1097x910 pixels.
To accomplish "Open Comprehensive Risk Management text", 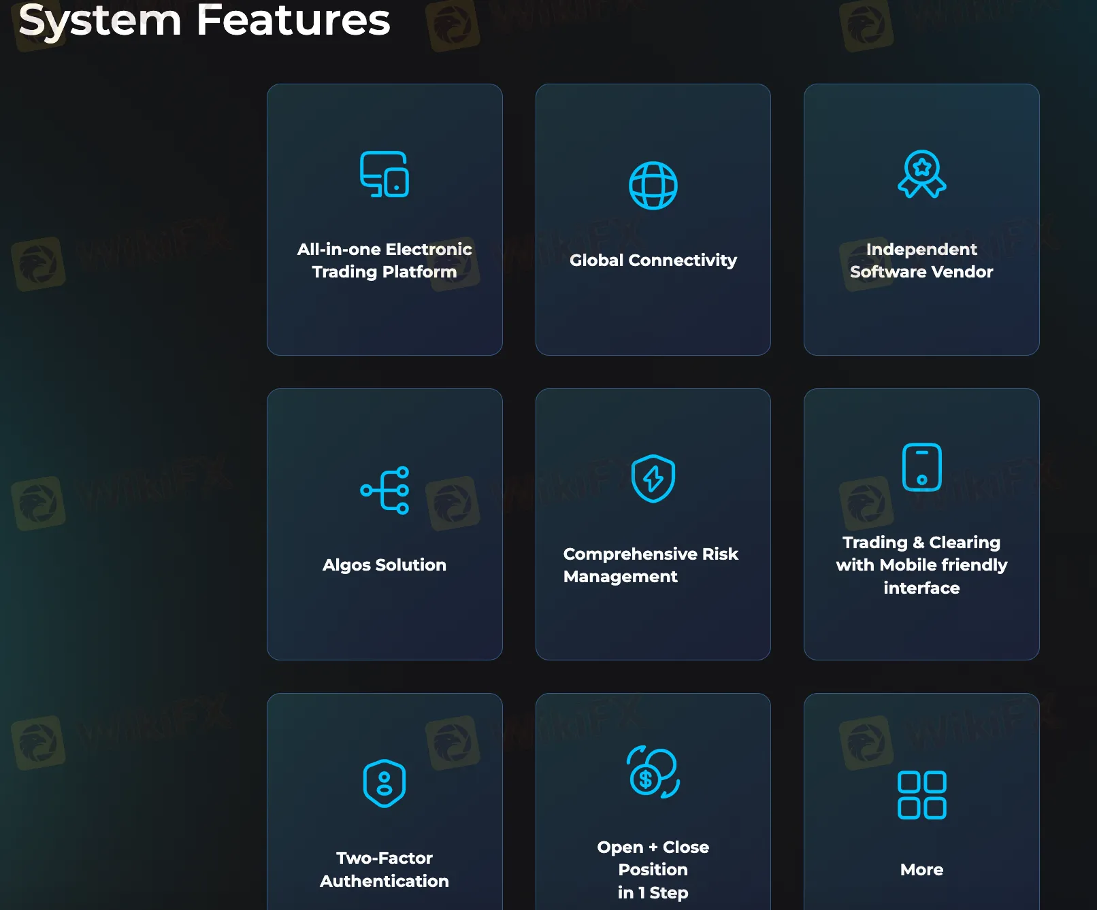I will pyautogui.click(x=650, y=565).
